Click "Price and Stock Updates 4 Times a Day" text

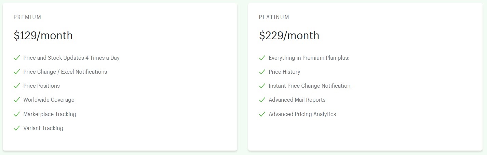click(x=71, y=58)
